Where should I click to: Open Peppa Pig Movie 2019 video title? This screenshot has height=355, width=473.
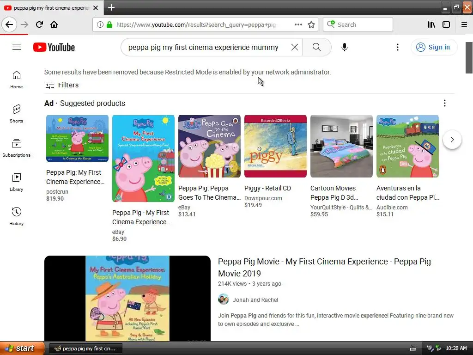point(324,267)
